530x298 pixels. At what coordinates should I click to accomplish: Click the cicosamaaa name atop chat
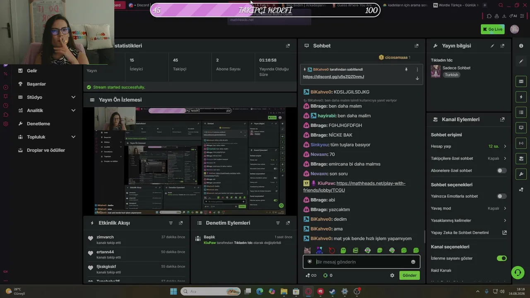[x=396, y=58]
